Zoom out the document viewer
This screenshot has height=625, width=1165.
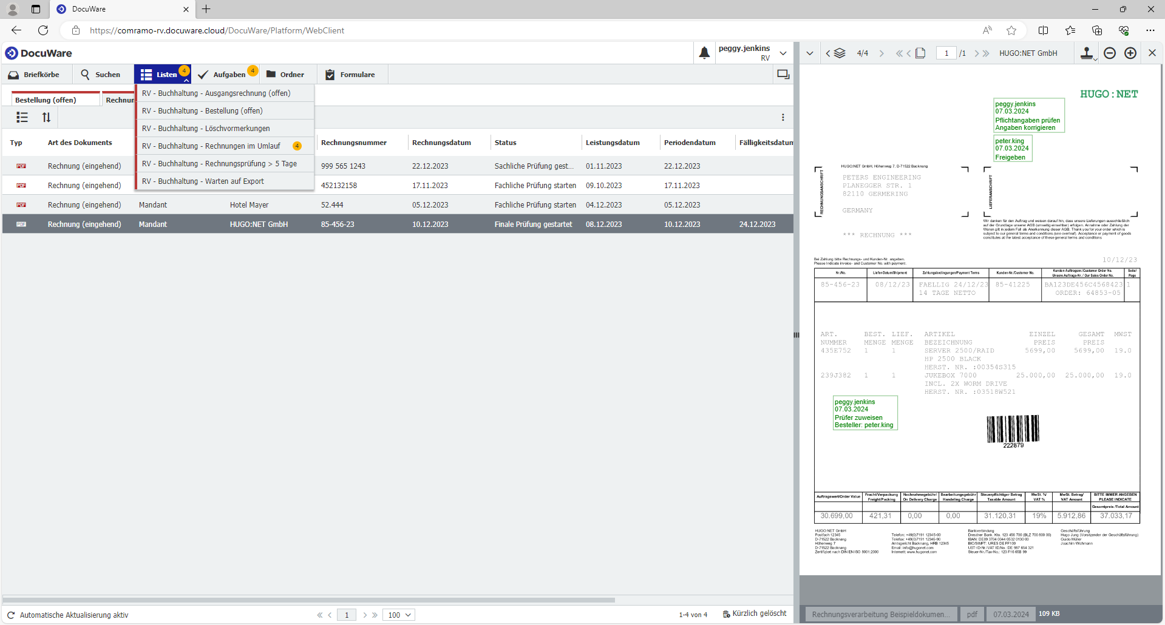[x=1110, y=53]
